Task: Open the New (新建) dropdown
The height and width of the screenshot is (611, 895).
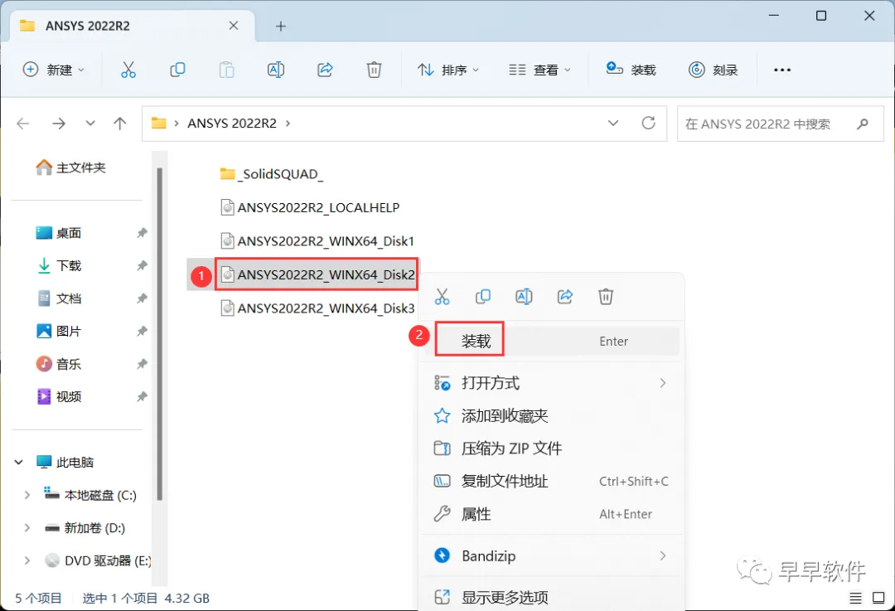Action: click(53, 70)
